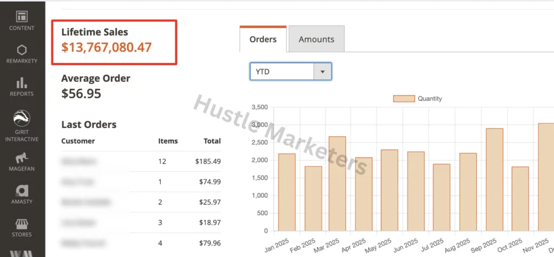Click the 12 items cell

point(162,161)
